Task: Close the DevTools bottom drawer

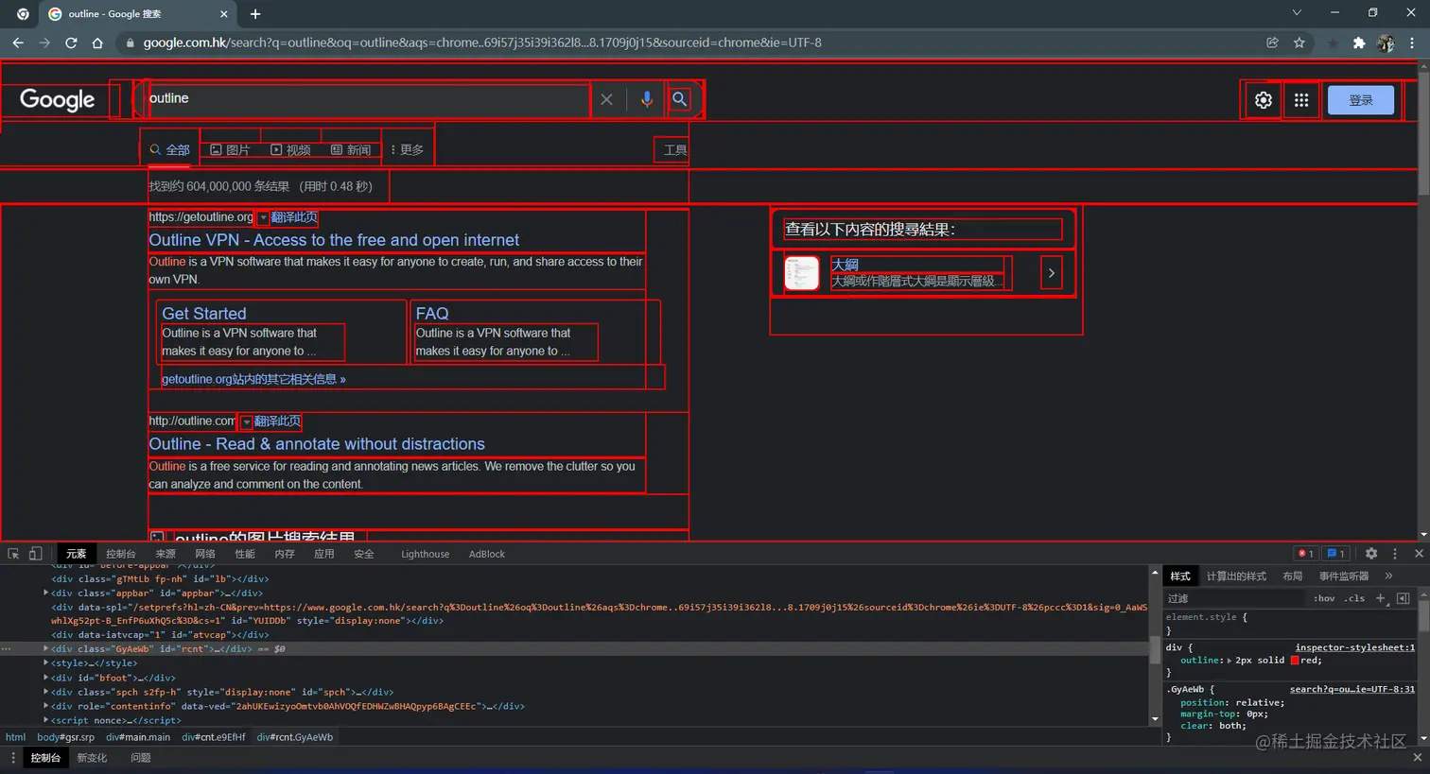Action: click(x=1418, y=758)
